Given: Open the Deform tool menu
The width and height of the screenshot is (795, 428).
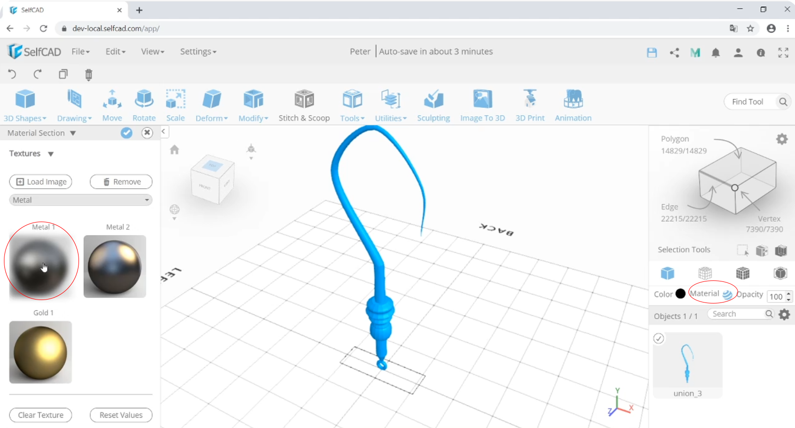Looking at the screenshot, I should point(212,105).
